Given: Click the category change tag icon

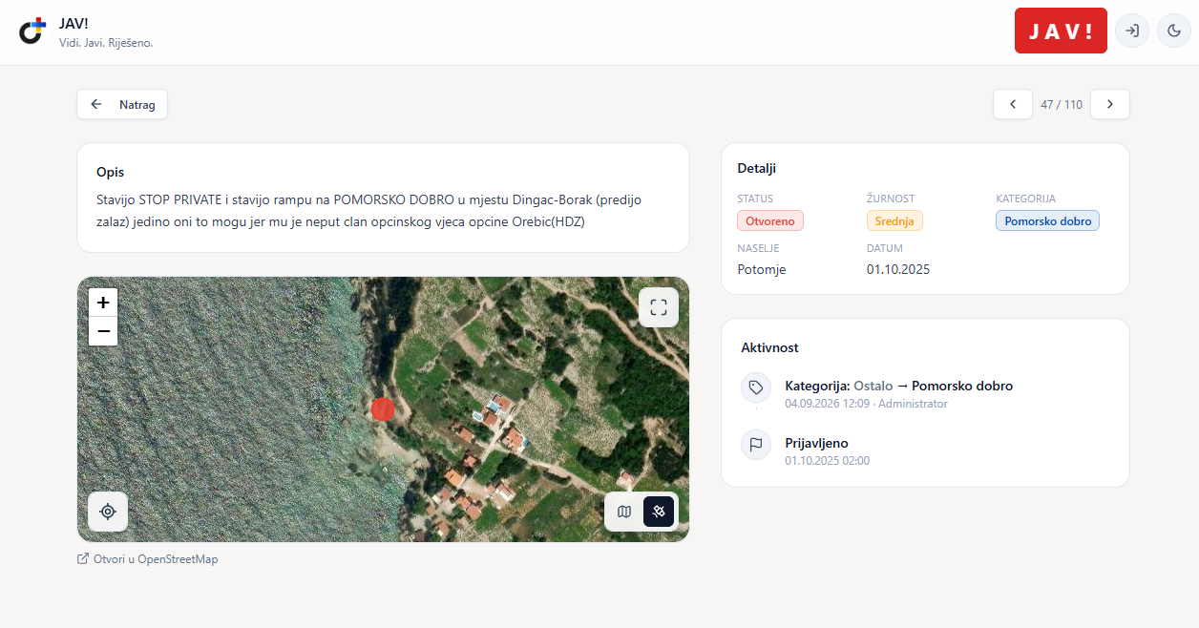Looking at the screenshot, I should coord(756,387).
